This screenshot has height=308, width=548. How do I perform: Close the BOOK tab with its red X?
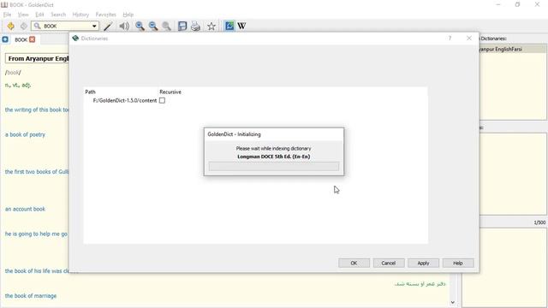33,39
